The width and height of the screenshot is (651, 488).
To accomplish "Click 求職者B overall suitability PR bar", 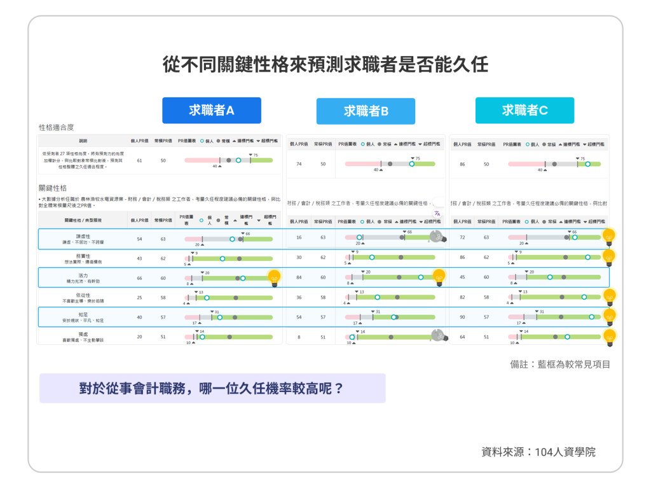I will [x=390, y=164].
